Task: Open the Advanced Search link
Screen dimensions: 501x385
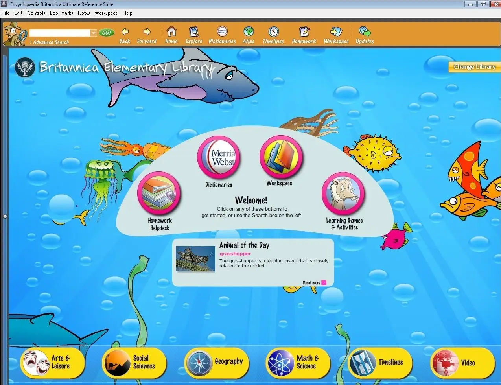Action: pyautogui.click(x=51, y=42)
